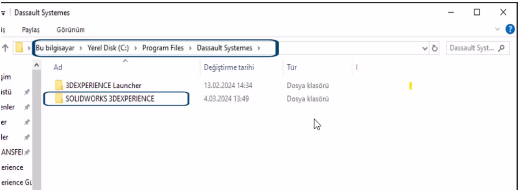Open the Görünüm ribbon tab
519x192 pixels.
pyautogui.click(x=71, y=30)
